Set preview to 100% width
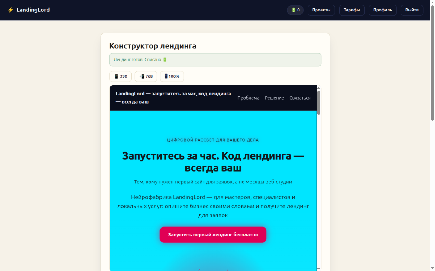435x271 pixels. tap(172, 76)
